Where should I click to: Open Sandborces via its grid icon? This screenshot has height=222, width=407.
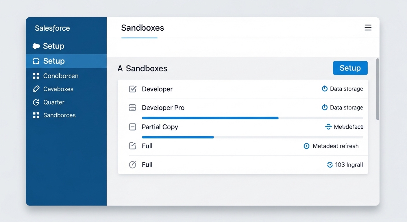click(36, 115)
